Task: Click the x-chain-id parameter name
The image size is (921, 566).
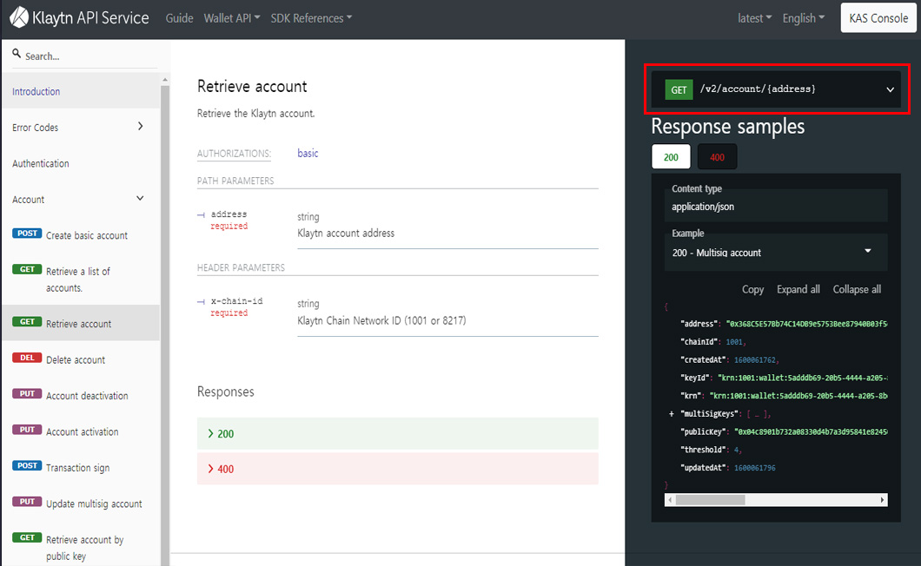Action: (236, 301)
